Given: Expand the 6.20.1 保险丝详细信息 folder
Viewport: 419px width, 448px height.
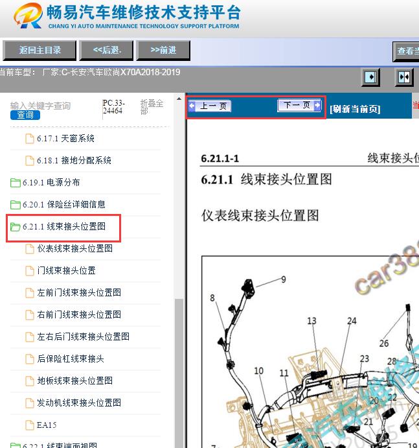Looking at the screenshot, I should (x=64, y=204).
